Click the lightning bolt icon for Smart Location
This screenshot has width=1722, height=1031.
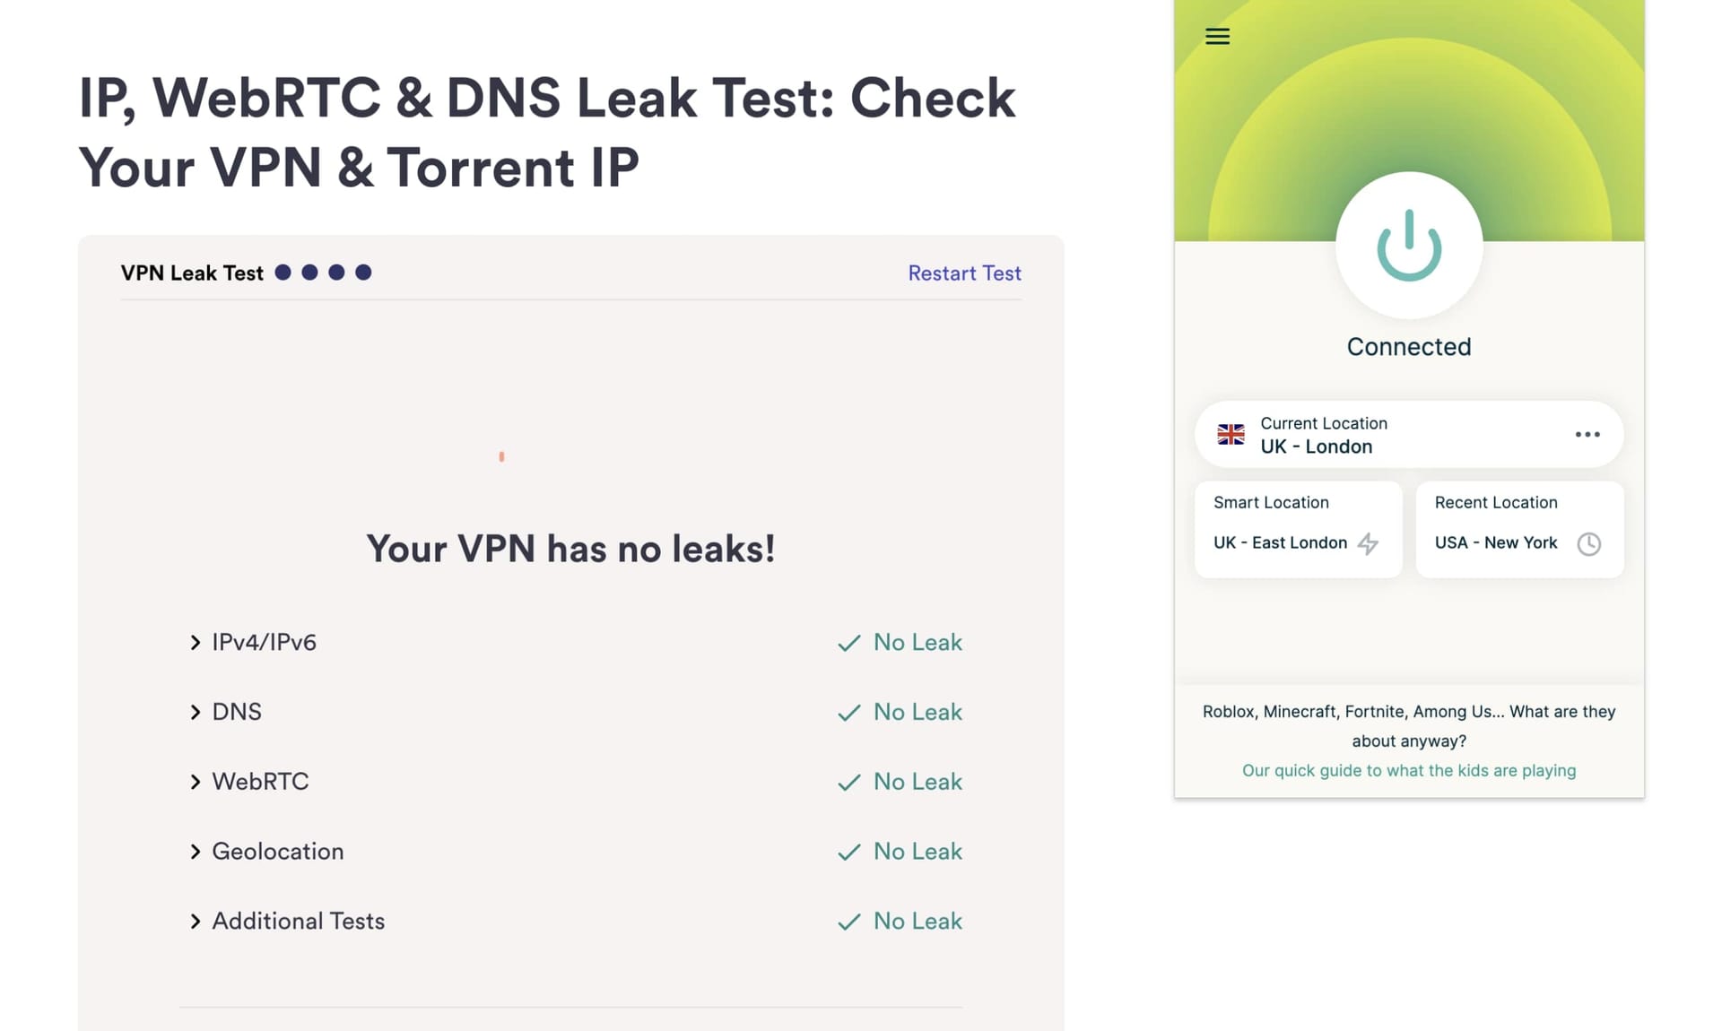tap(1371, 543)
